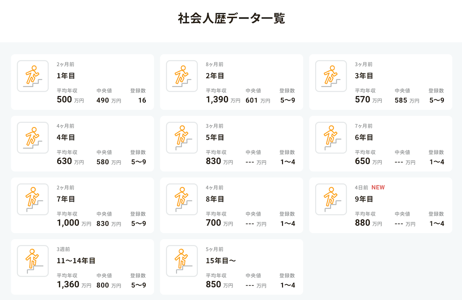Click the red NEW badge

pos(378,188)
